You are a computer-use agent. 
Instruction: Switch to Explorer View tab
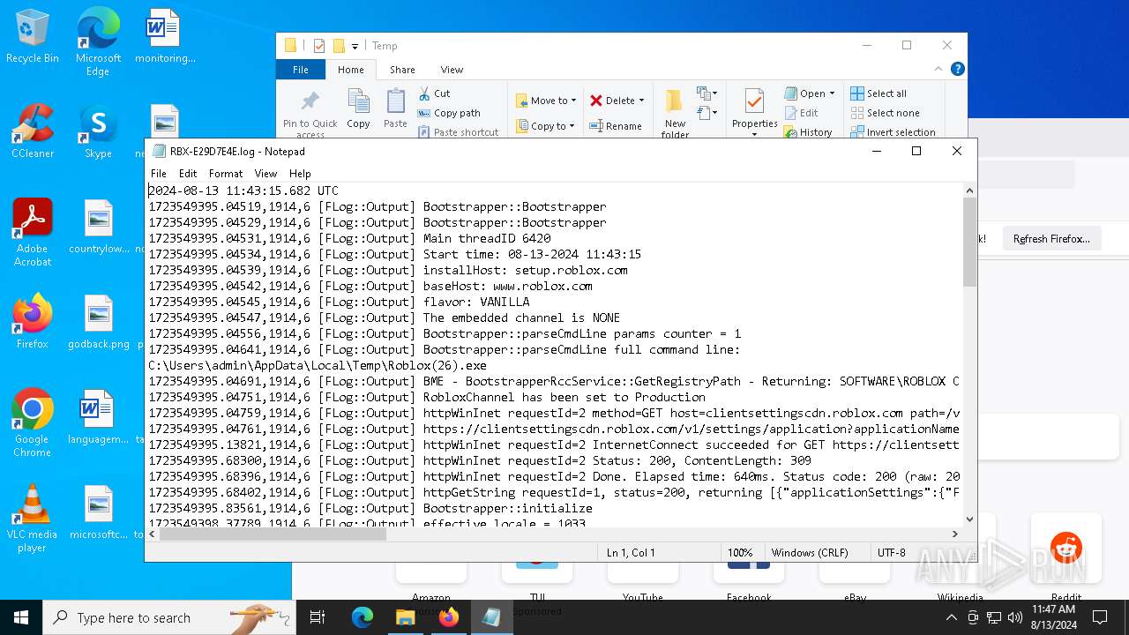pyautogui.click(x=452, y=70)
